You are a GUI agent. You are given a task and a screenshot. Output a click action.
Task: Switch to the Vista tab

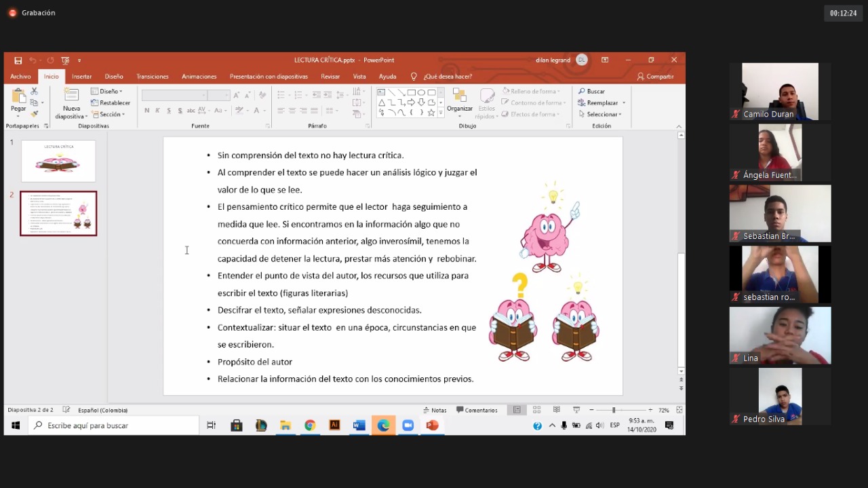[359, 77]
